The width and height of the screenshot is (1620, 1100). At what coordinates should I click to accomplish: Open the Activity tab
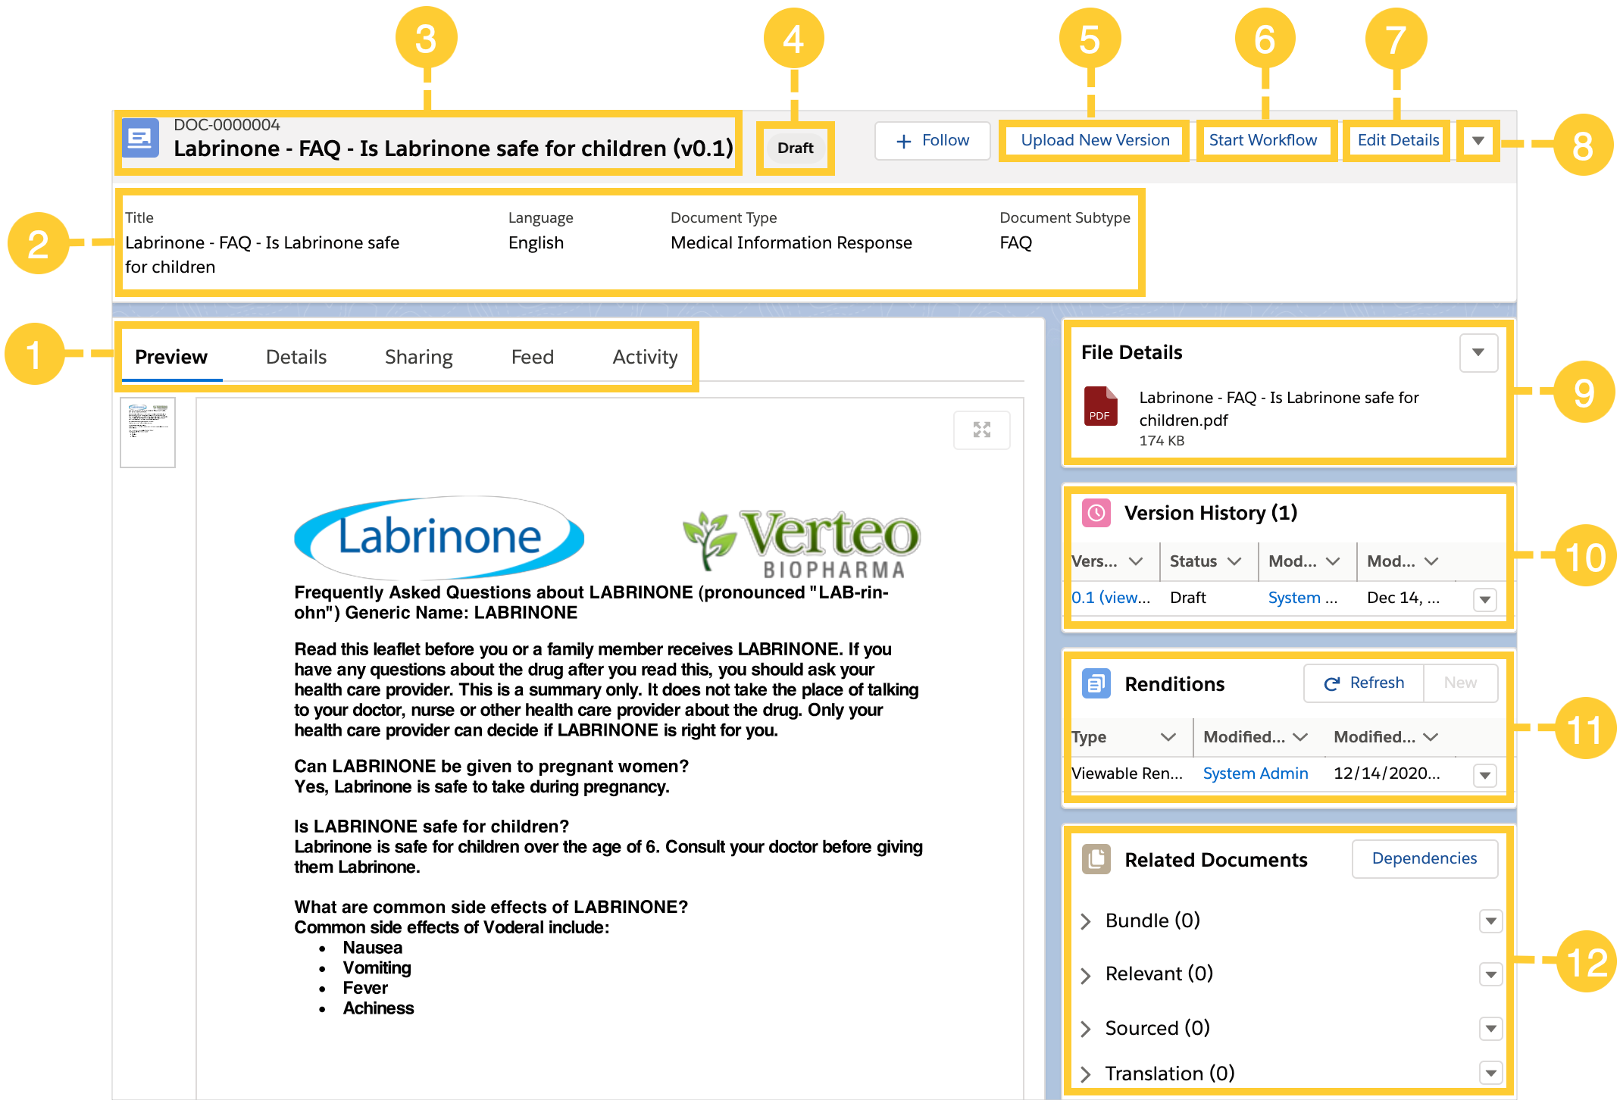[645, 357]
